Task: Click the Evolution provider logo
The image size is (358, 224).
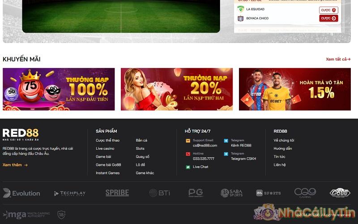Action: coord(21,193)
